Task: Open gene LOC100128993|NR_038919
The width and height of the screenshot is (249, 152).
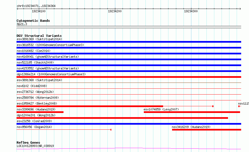Action: [x=35, y=146]
